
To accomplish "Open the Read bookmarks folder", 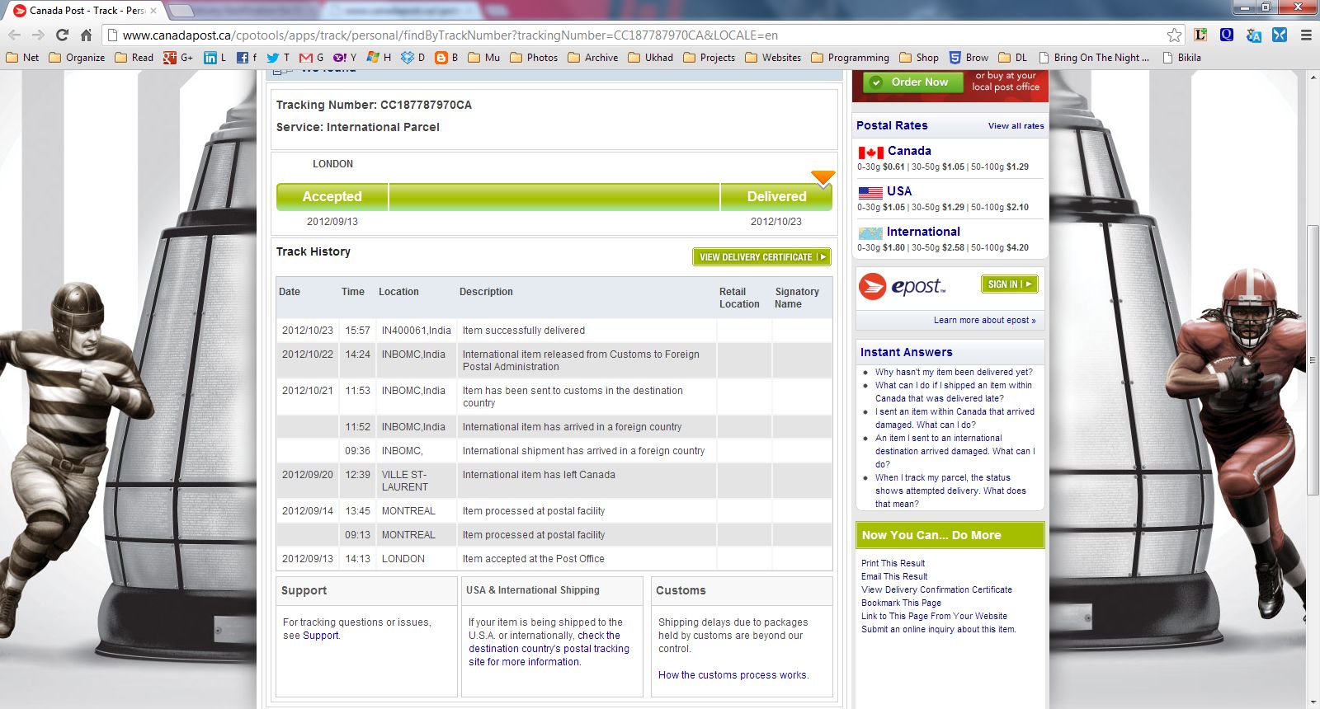I will [134, 58].
